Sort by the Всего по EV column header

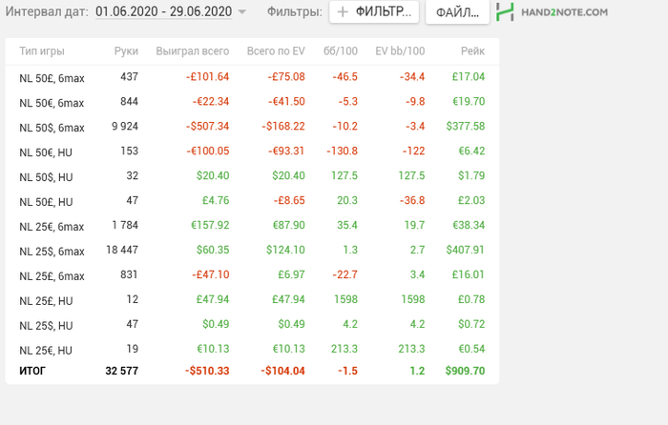coord(275,51)
